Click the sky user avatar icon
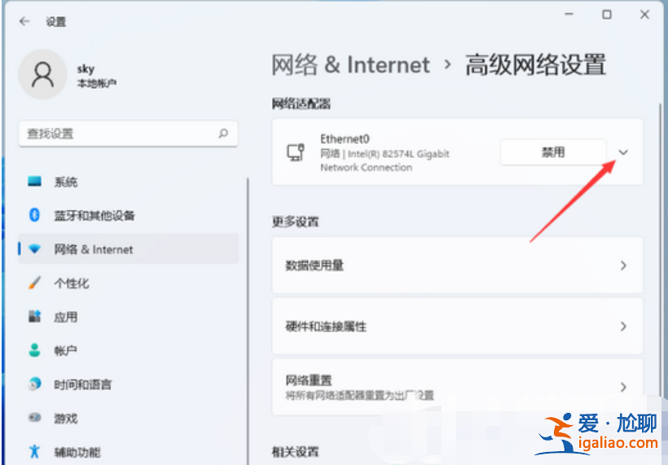 pyautogui.click(x=42, y=75)
